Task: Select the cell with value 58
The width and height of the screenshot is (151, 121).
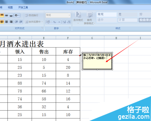Action: (44, 99)
